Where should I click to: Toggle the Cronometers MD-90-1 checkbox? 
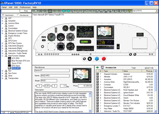pos(98,87)
